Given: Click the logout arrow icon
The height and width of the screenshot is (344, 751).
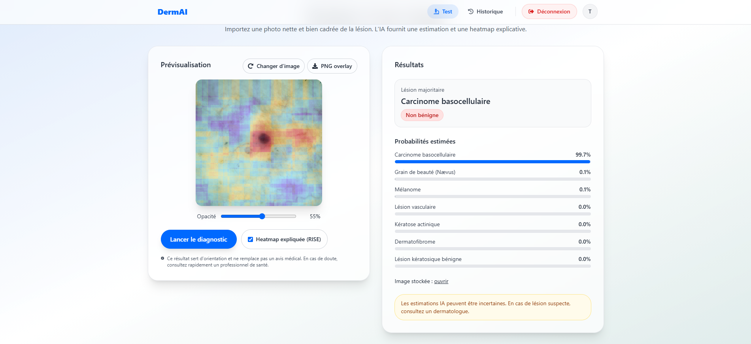Looking at the screenshot, I should pos(531,11).
